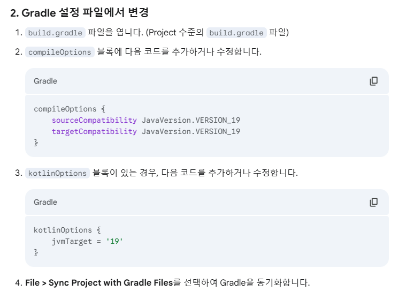
Task: Click the first build.gradle inline code in step 1
Action: pyautogui.click(x=55, y=33)
